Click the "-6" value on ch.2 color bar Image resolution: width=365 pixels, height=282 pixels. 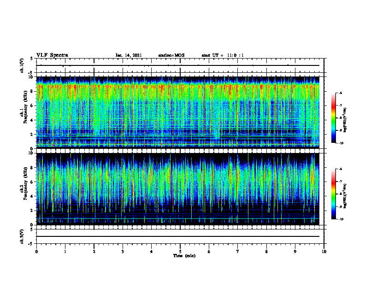coord(341,169)
